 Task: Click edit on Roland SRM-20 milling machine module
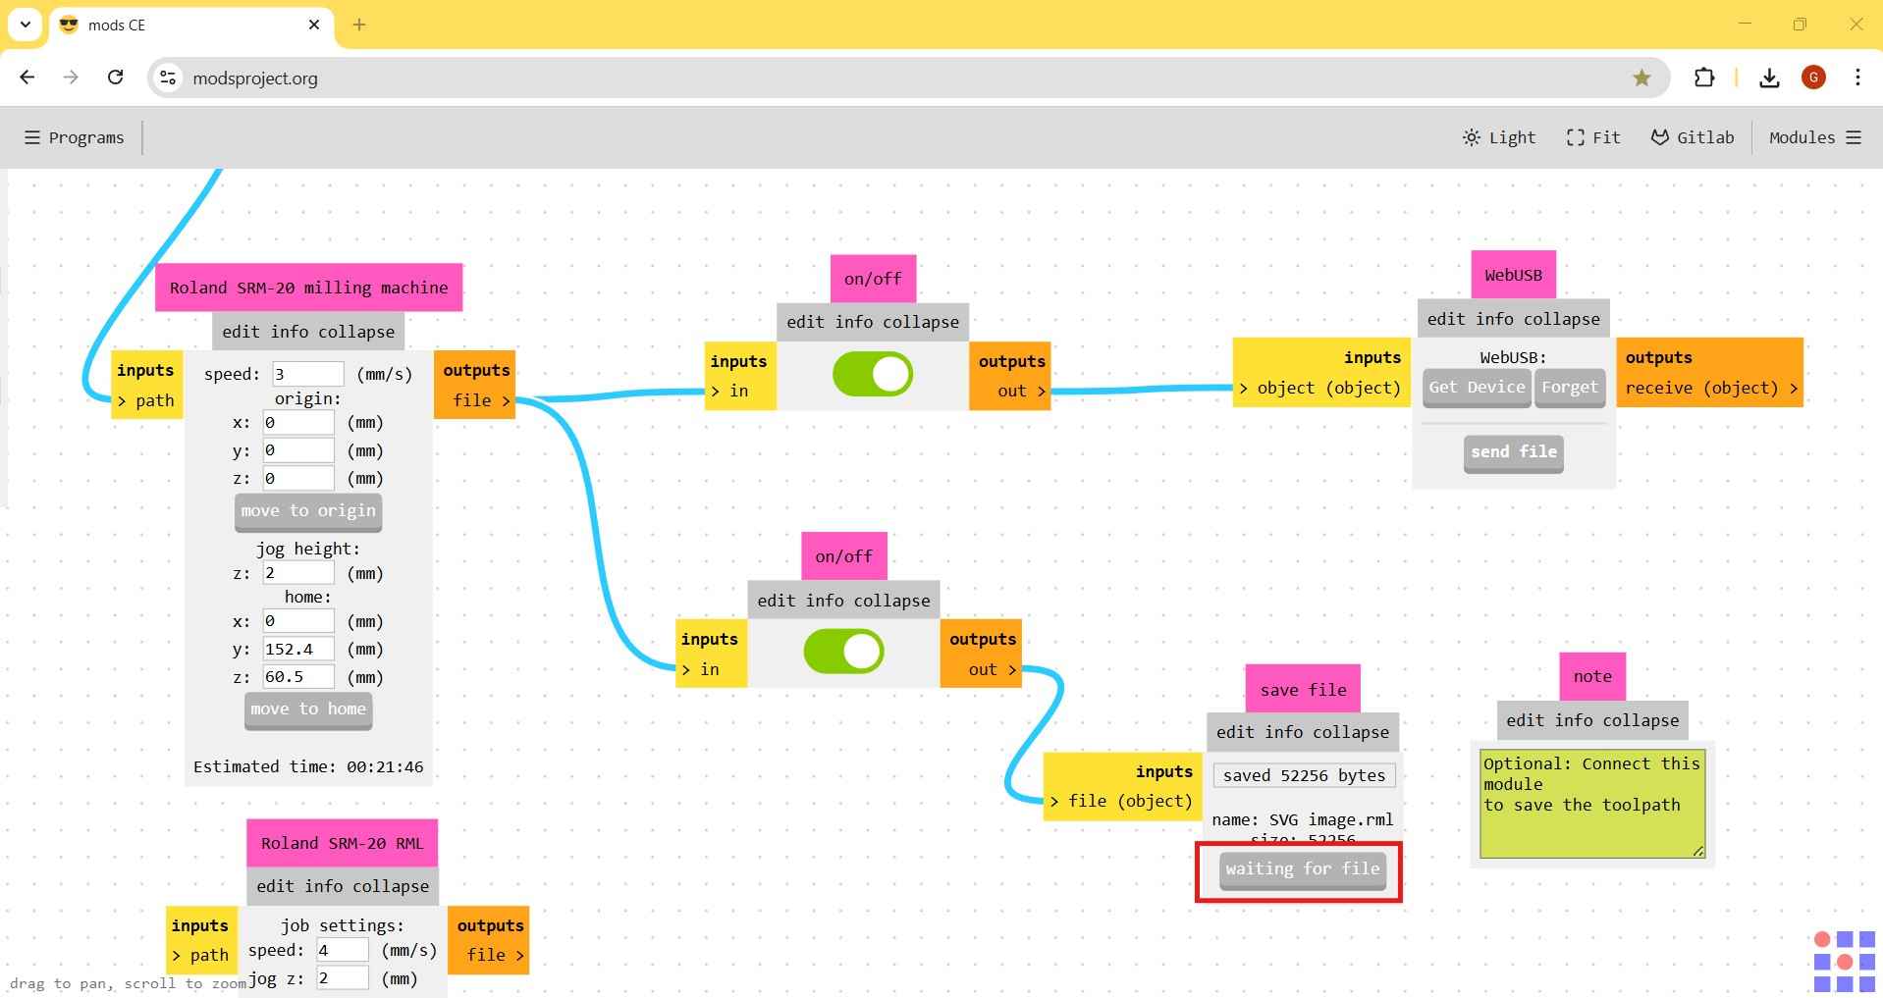pos(241,332)
